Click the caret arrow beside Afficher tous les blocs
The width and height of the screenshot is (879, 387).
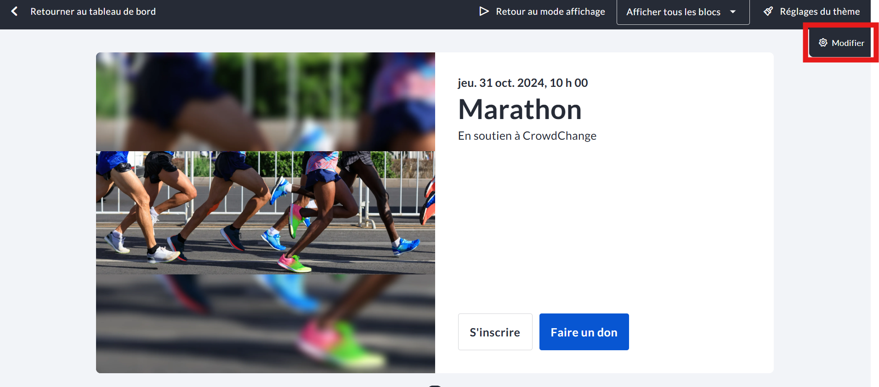pos(733,12)
